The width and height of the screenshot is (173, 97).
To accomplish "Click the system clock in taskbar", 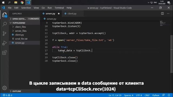I will (x=162, y=2).
